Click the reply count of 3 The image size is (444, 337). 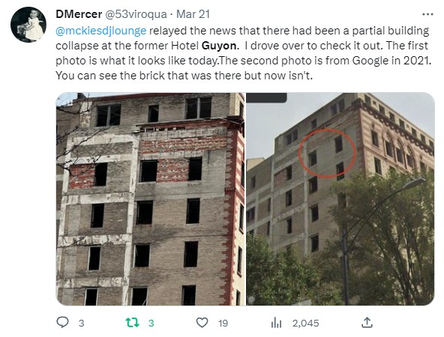point(81,324)
